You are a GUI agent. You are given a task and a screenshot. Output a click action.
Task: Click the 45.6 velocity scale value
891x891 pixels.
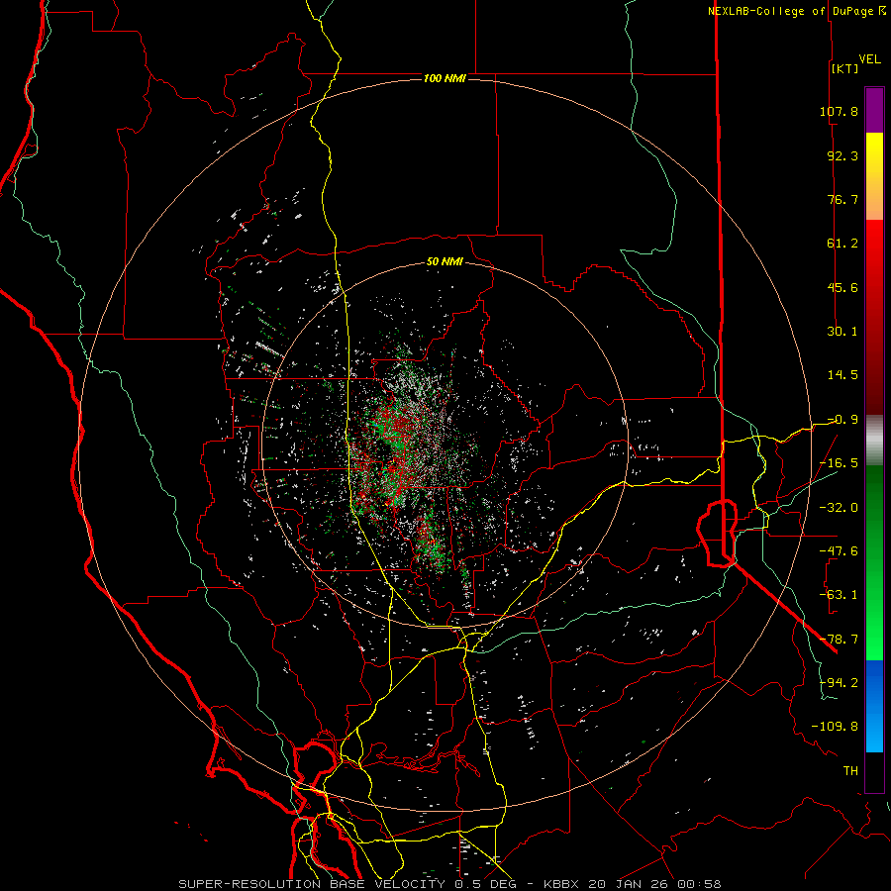point(842,287)
